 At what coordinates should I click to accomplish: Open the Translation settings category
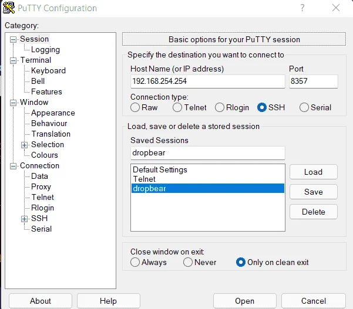(x=51, y=134)
